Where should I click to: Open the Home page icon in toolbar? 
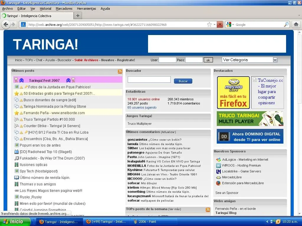pyautogui.click(x=296, y=24)
